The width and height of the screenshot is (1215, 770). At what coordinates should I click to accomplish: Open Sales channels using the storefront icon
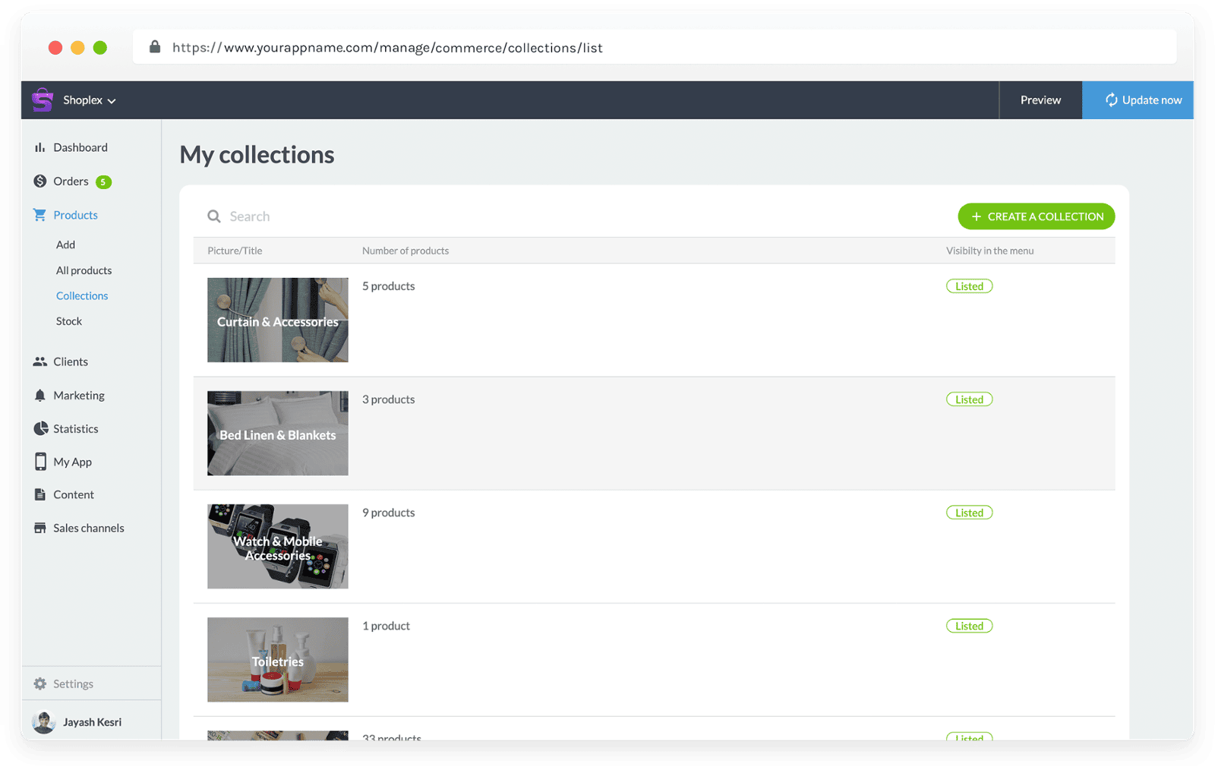(x=39, y=527)
